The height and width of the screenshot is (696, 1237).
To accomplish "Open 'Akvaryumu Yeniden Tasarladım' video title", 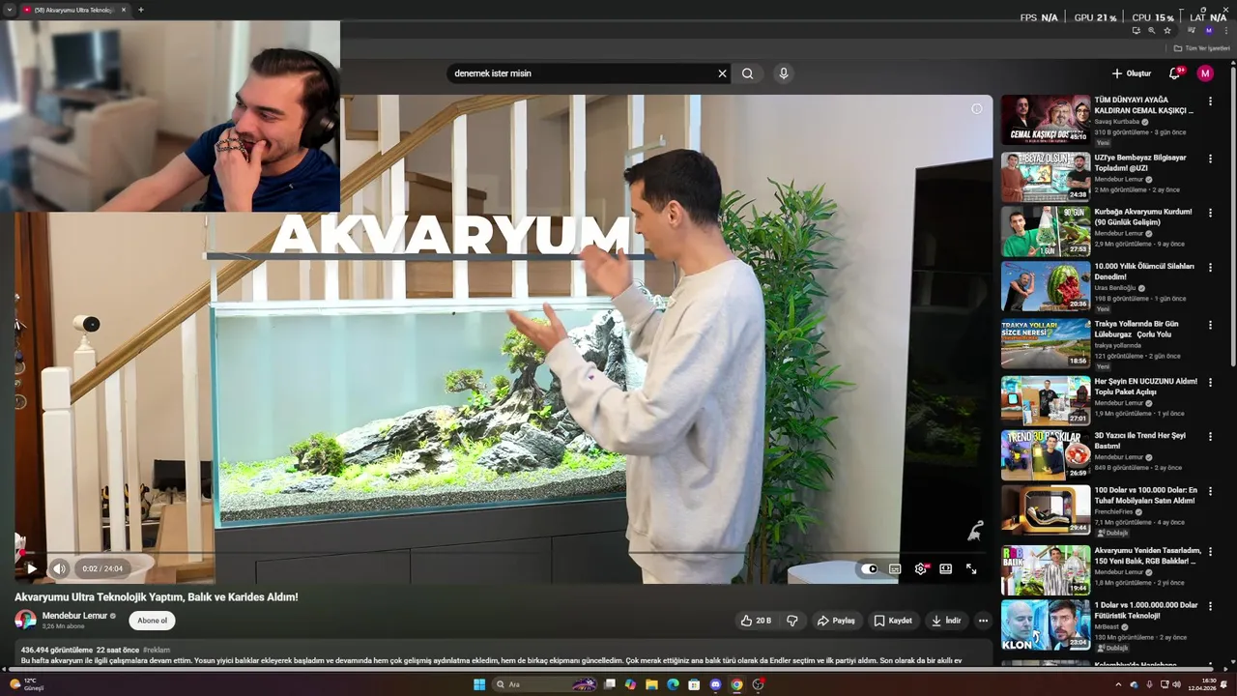I will click(x=1147, y=556).
